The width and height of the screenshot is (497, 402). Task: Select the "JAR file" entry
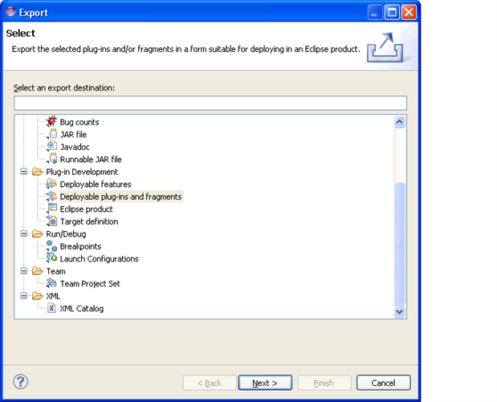[x=73, y=134]
